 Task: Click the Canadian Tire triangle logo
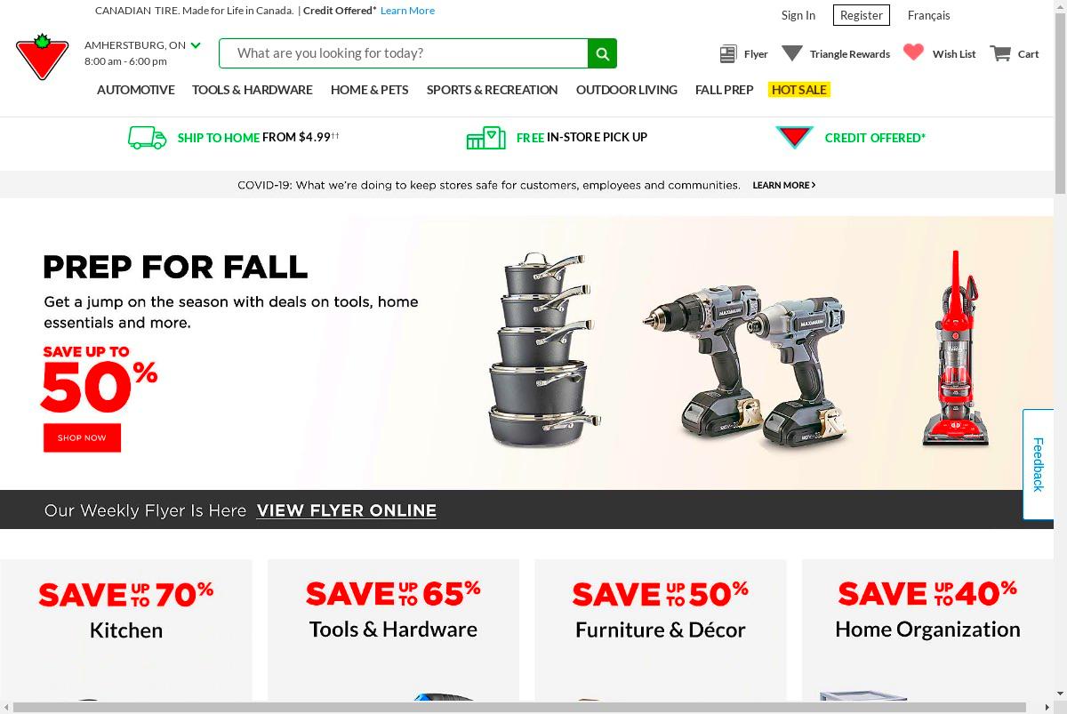coord(42,57)
